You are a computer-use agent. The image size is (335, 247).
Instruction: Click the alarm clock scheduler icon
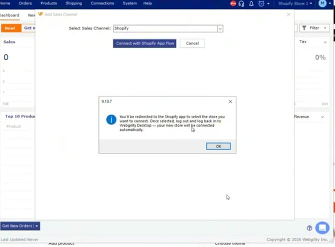261,3
